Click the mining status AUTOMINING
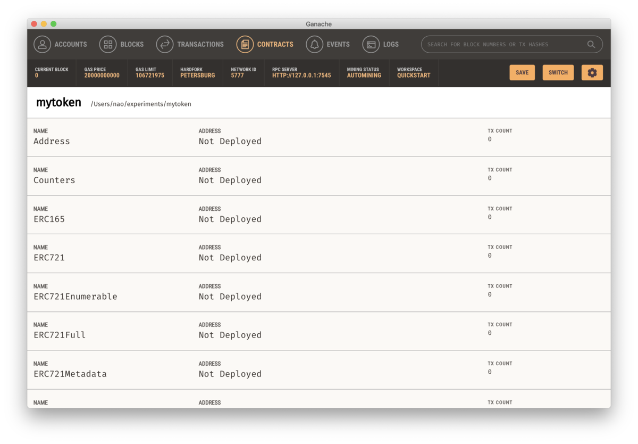Image resolution: width=638 pixels, height=444 pixels. point(364,76)
